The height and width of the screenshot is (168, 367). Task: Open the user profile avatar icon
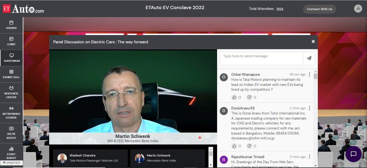(x=358, y=9)
